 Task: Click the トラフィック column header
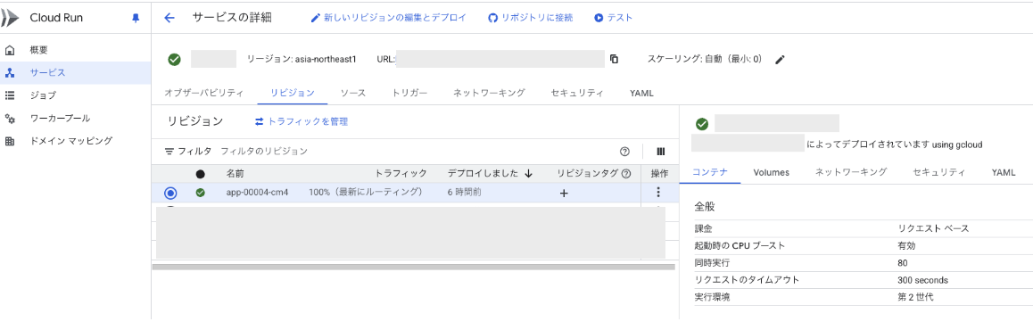tap(401, 173)
